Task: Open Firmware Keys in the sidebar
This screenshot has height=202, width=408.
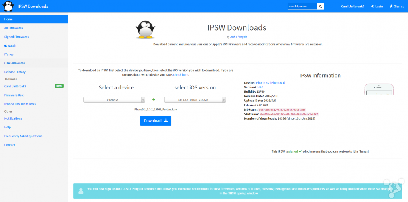Action: 34,95
